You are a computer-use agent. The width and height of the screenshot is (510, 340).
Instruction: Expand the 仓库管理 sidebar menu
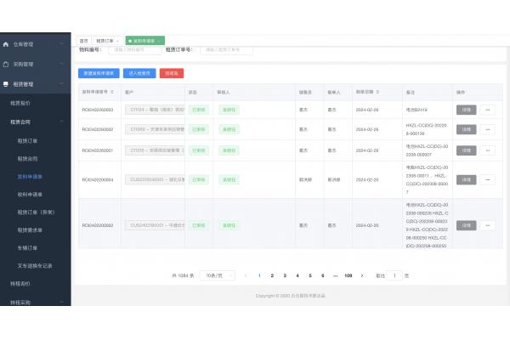[x=64, y=43]
